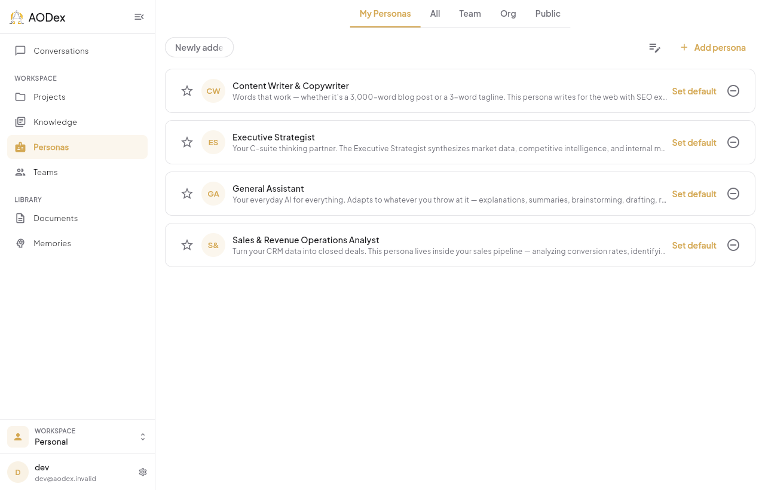Switch to the Team tab
Viewport: 765px width, 490px height.
point(470,14)
